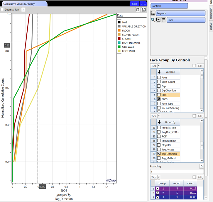The height and width of the screenshot is (202, 213).
Task: Open Tick dropdown arrow above group table
Action: point(158,177)
